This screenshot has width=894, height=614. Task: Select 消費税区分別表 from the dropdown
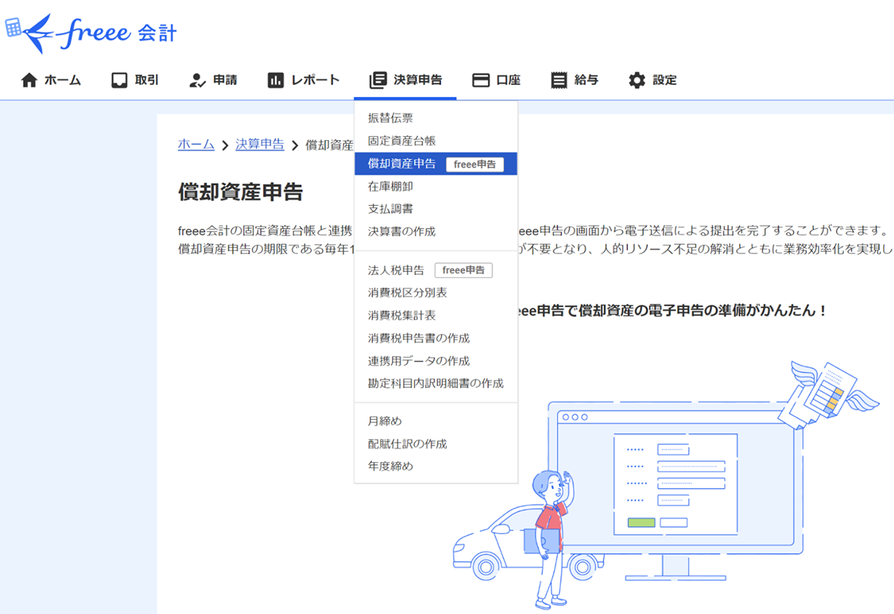coord(436,293)
